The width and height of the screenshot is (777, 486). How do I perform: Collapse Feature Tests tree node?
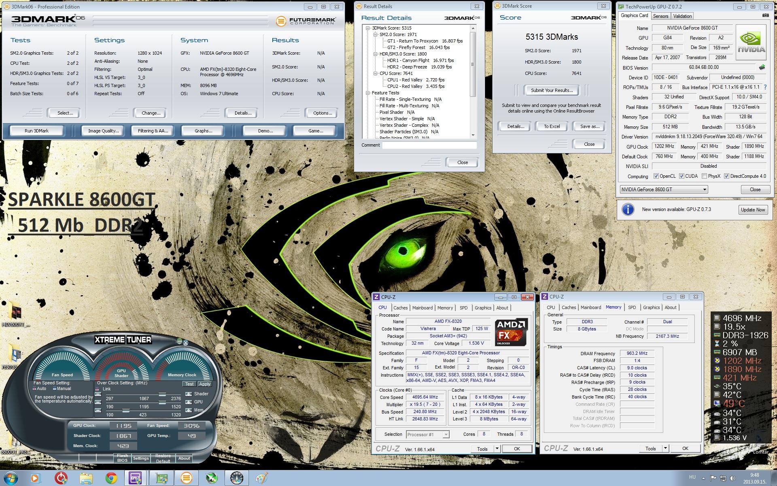pos(368,93)
